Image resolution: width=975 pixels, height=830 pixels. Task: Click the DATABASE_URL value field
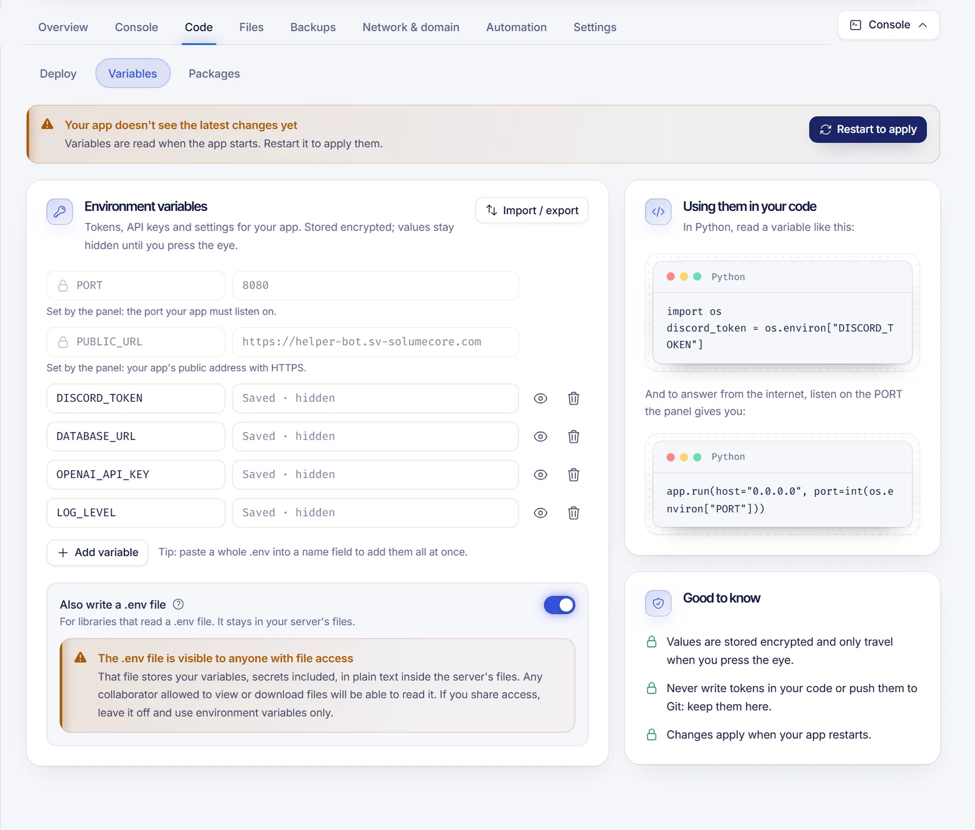point(375,437)
